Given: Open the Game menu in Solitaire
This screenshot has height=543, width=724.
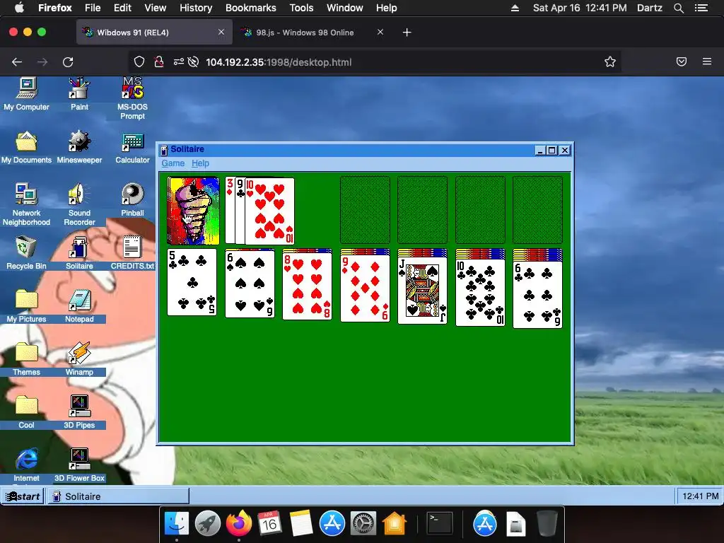Looking at the screenshot, I should click(x=173, y=163).
